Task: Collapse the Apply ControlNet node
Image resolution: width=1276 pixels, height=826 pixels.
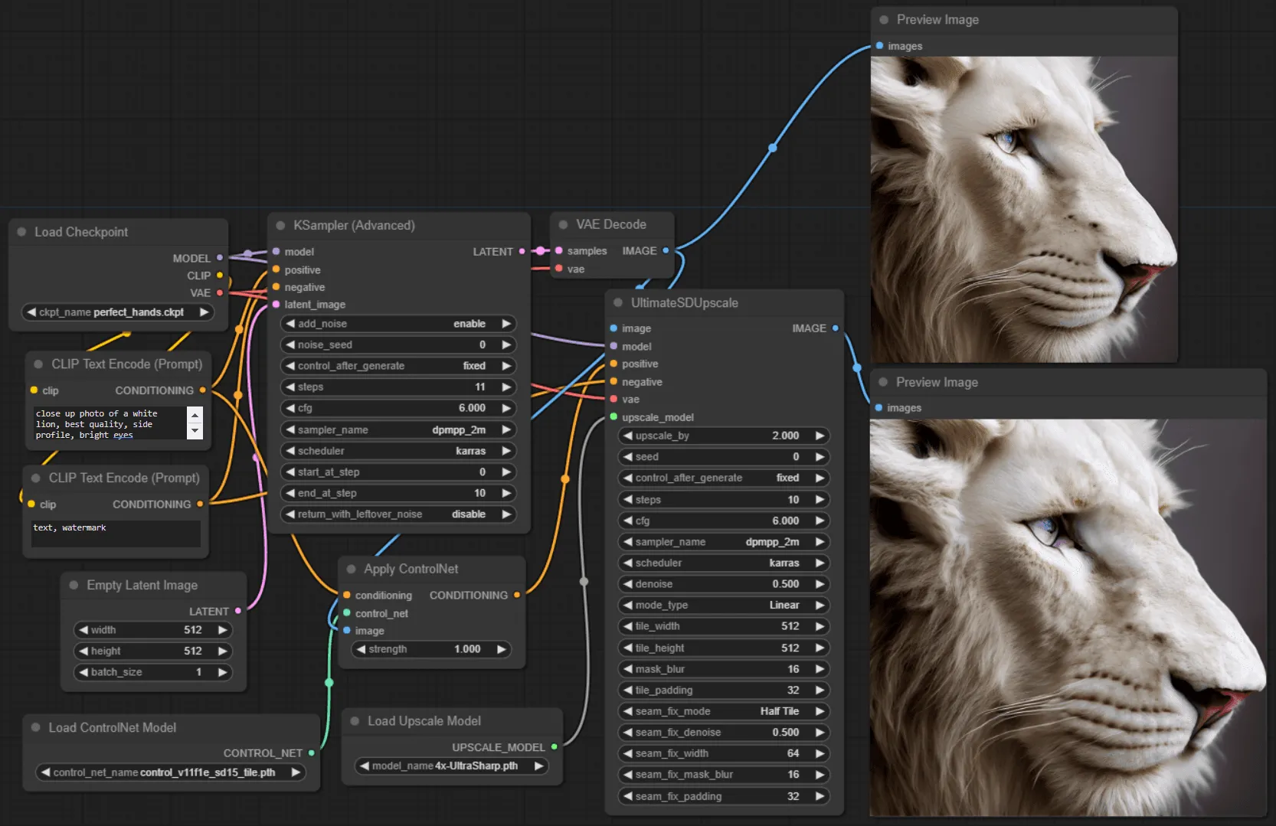Action: (352, 570)
